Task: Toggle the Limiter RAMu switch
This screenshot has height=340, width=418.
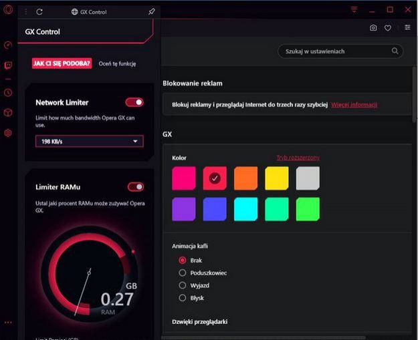Action: pyautogui.click(x=136, y=187)
